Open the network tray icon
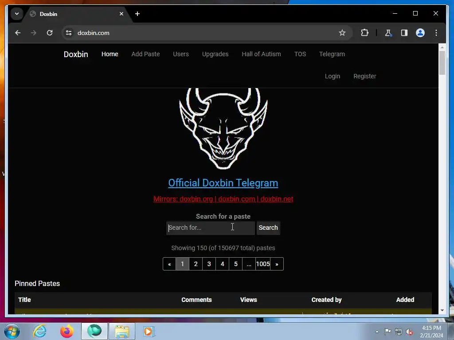Image resolution: width=454 pixels, height=340 pixels. tap(399, 332)
